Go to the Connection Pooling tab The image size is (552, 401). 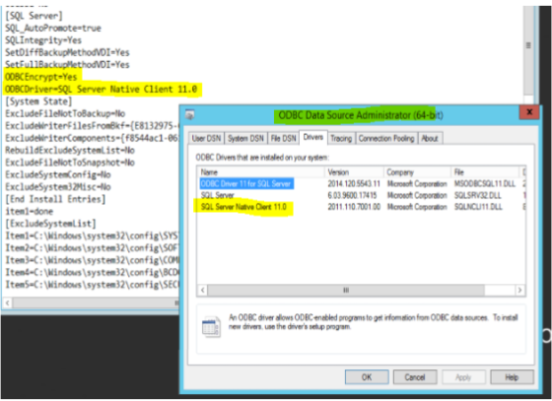[x=386, y=138]
